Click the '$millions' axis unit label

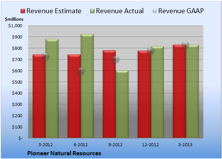coord(14,19)
